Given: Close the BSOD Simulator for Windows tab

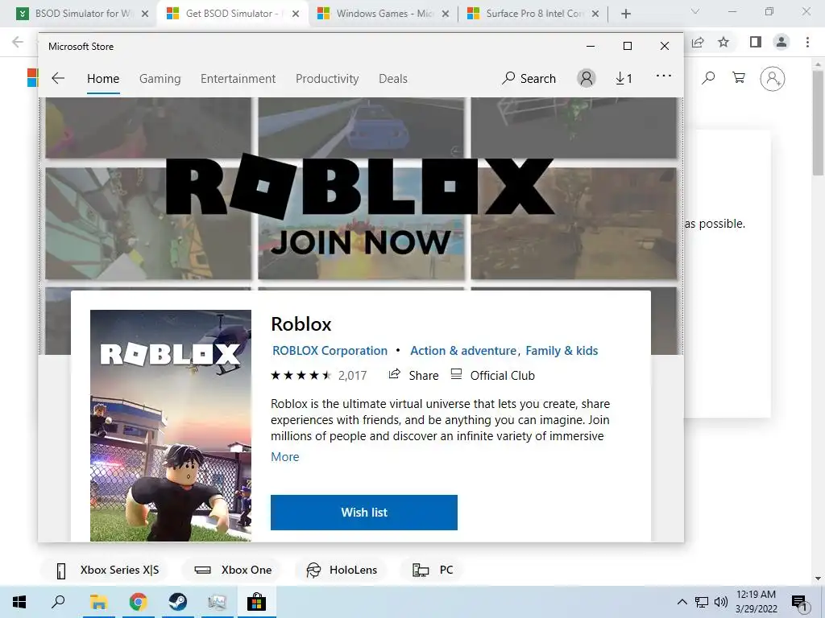Looking at the screenshot, I should [x=145, y=14].
